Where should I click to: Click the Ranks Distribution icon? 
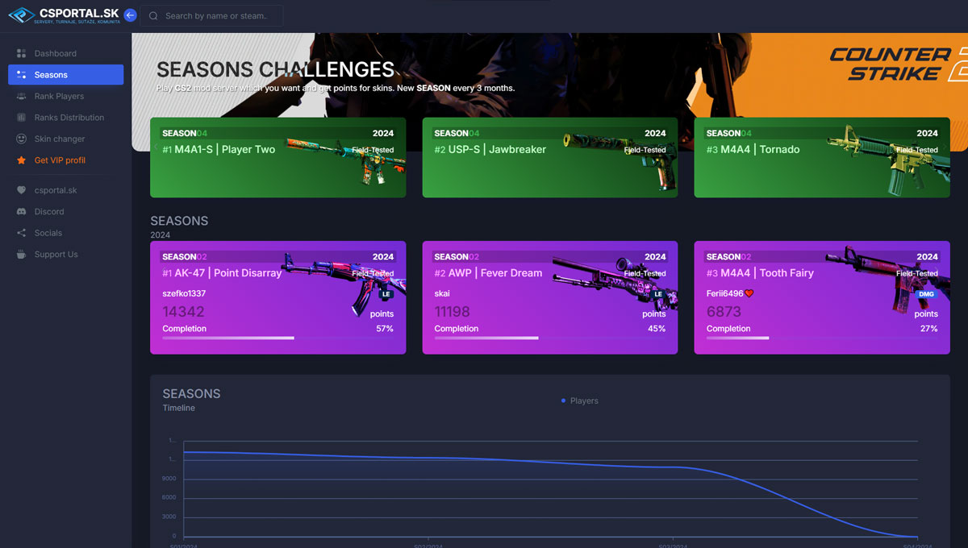point(21,118)
